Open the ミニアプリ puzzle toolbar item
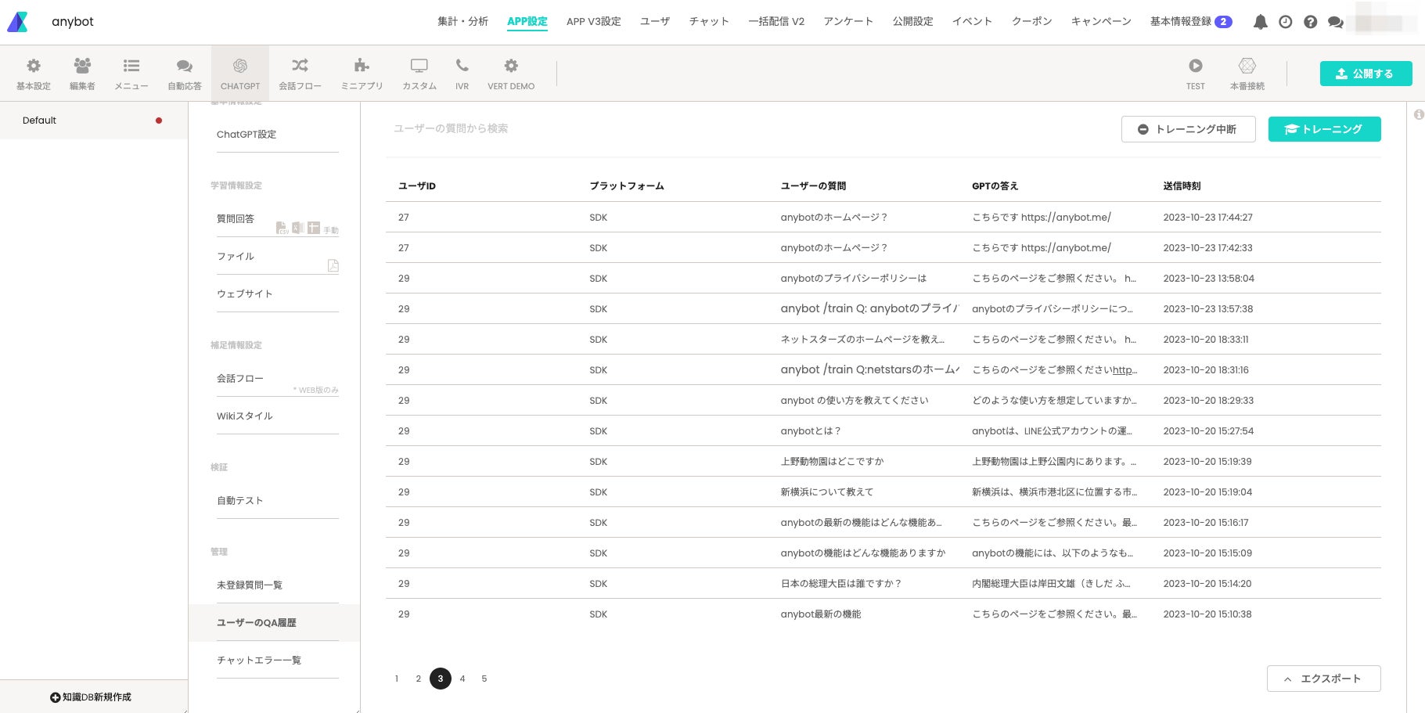 tap(362, 74)
